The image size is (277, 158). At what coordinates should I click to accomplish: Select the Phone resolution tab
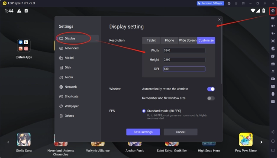[x=169, y=40]
